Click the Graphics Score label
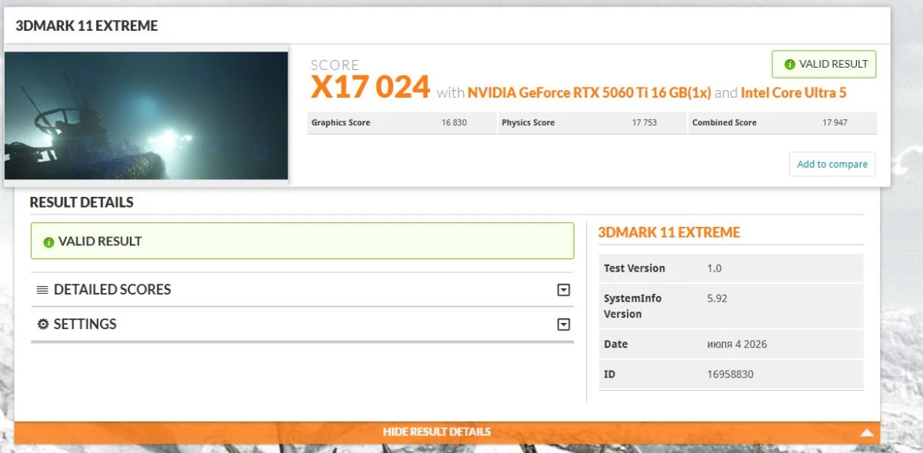The image size is (923, 453). [341, 123]
